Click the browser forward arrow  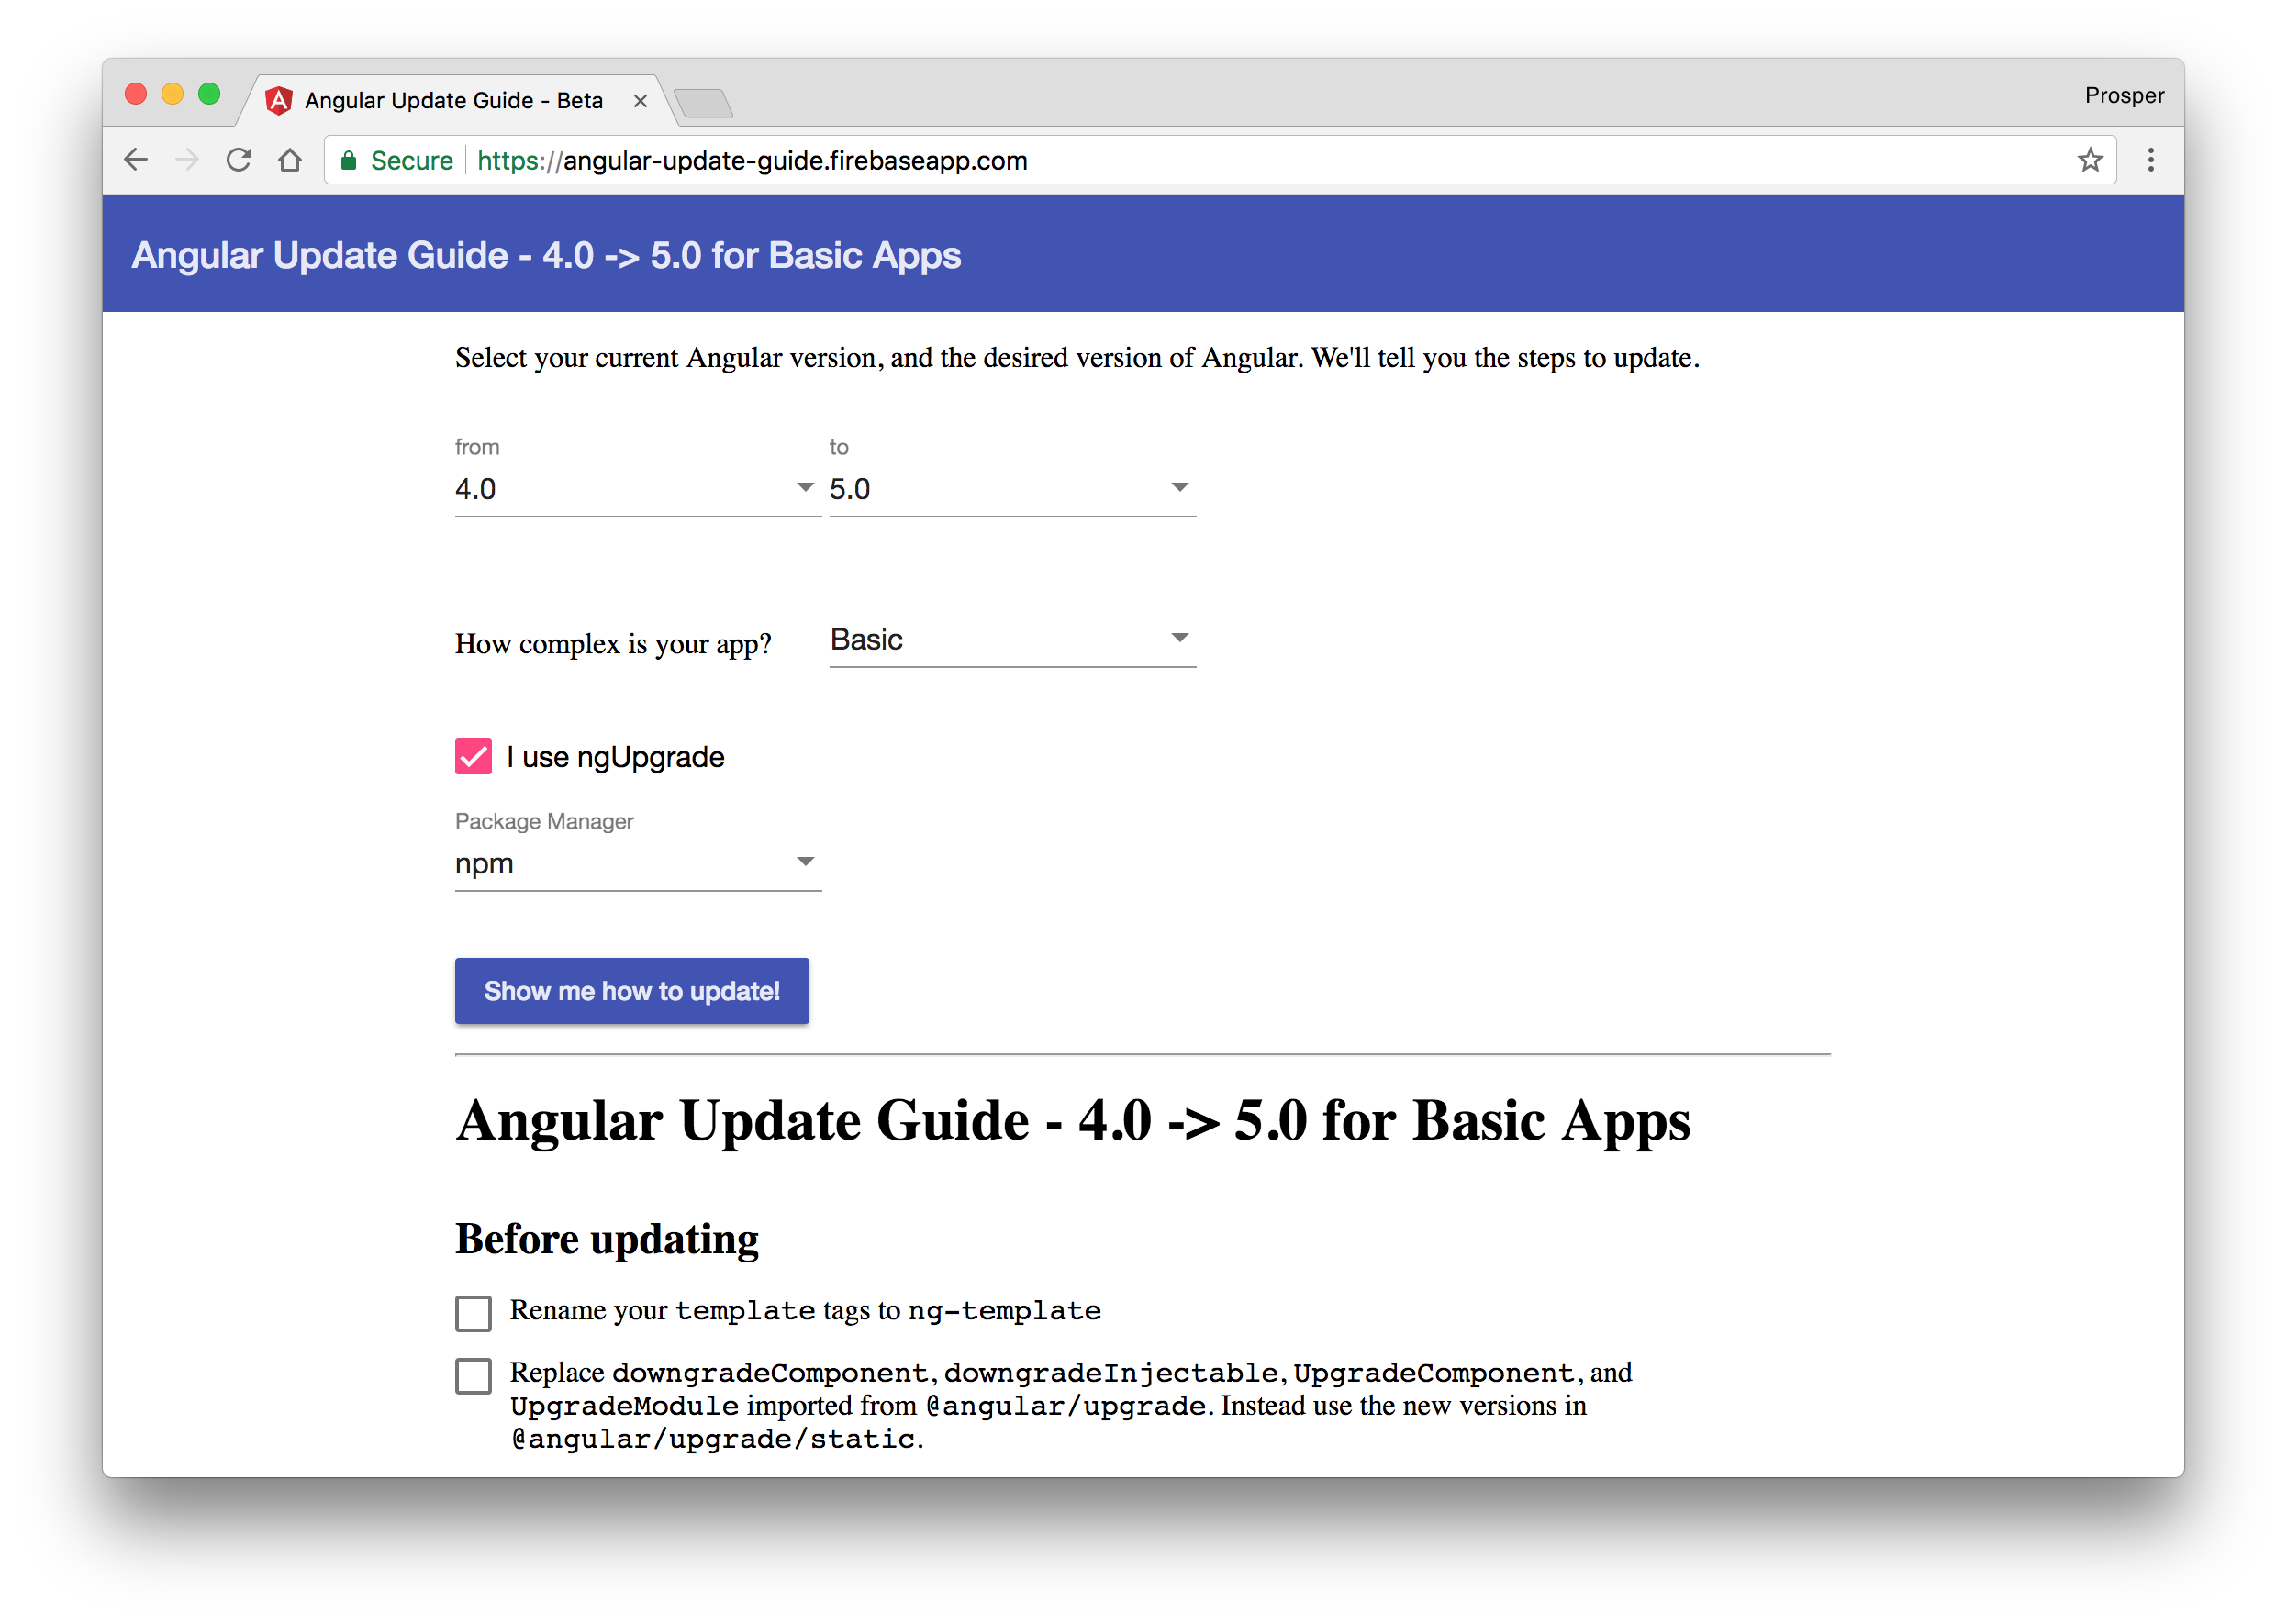[x=187, y=160]
